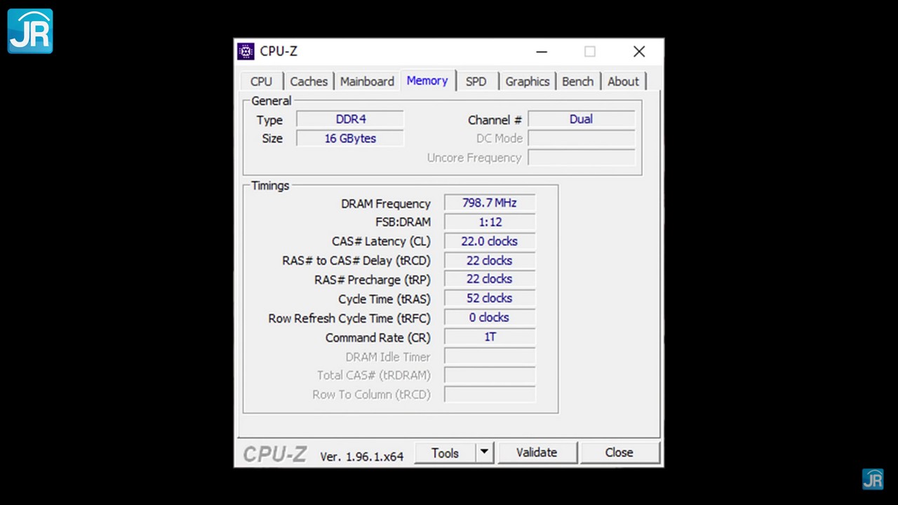Click the Row Refresh Cycle Time (tRFC) label
Screen dimensions: 898x505
tap(349, 318)
